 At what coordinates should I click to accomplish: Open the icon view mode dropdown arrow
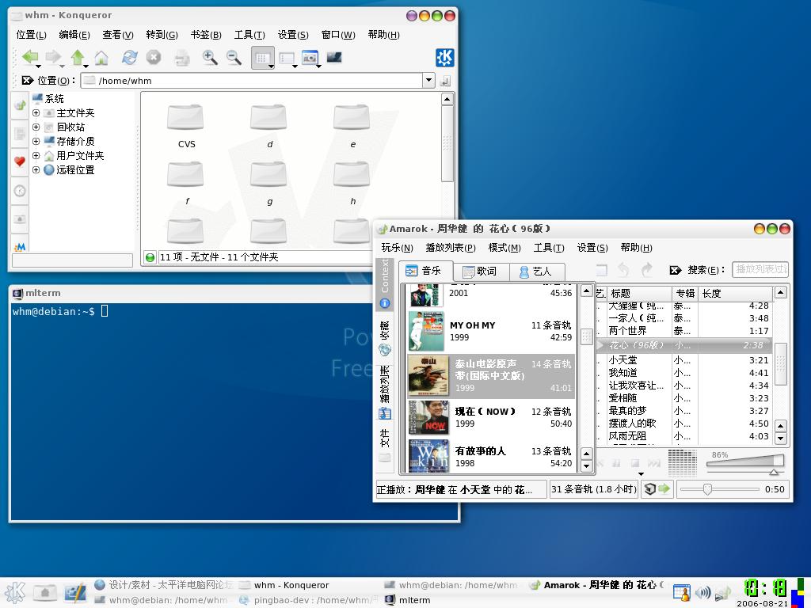point(271,66)
